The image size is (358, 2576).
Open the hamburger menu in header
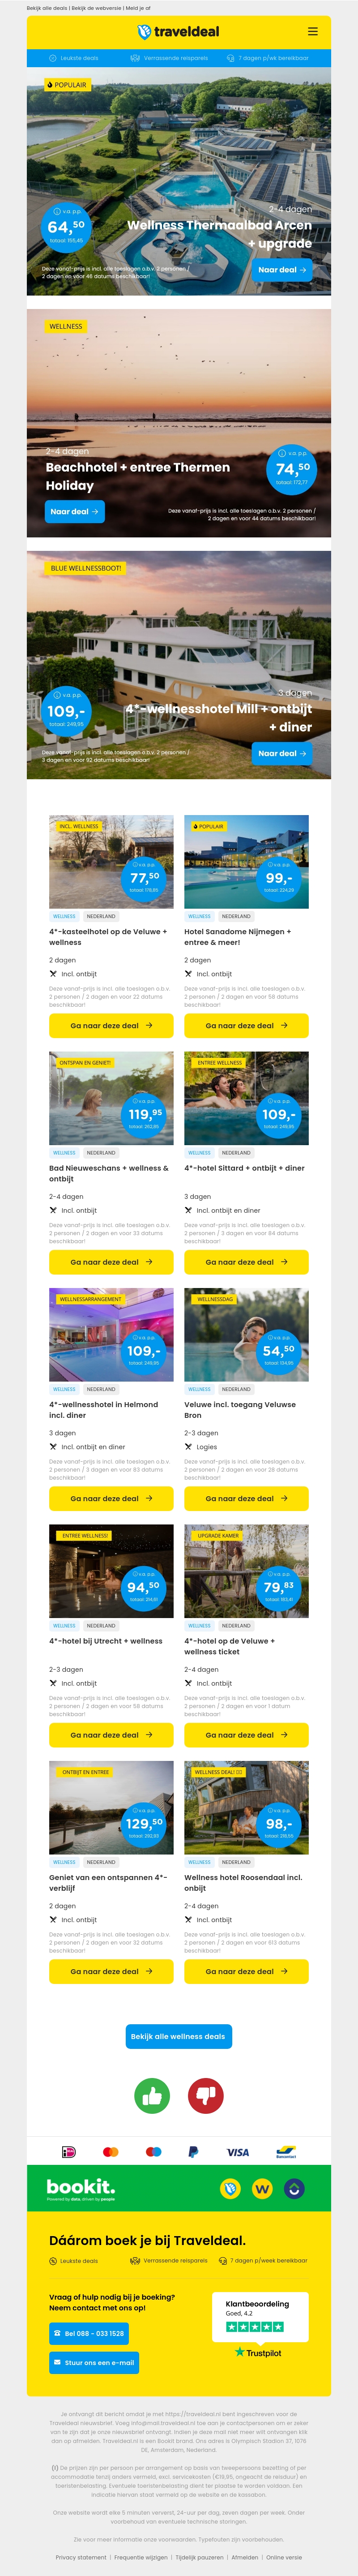point(312,31)
